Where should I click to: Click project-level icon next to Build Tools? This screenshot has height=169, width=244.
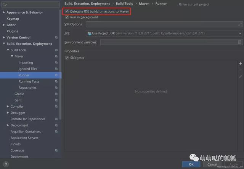(56, 50)
